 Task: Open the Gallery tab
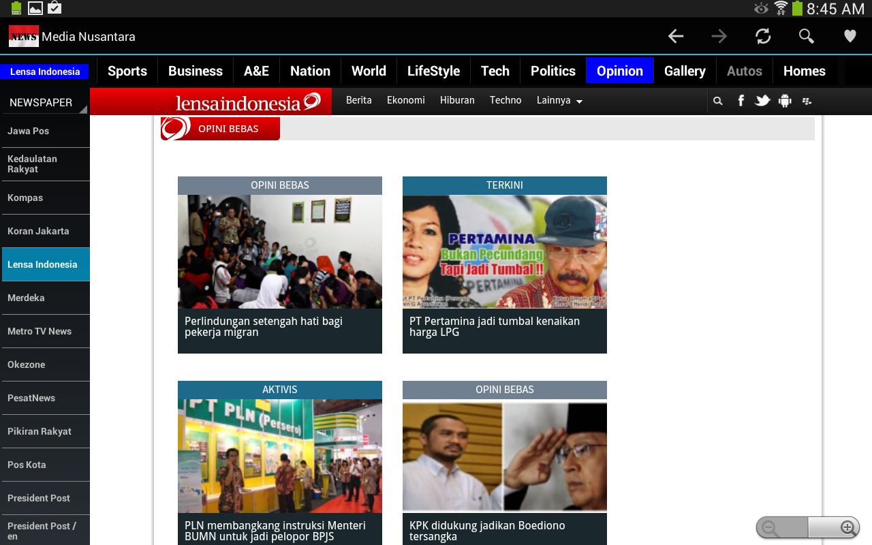pyautogui.click(x=685, y=71)
